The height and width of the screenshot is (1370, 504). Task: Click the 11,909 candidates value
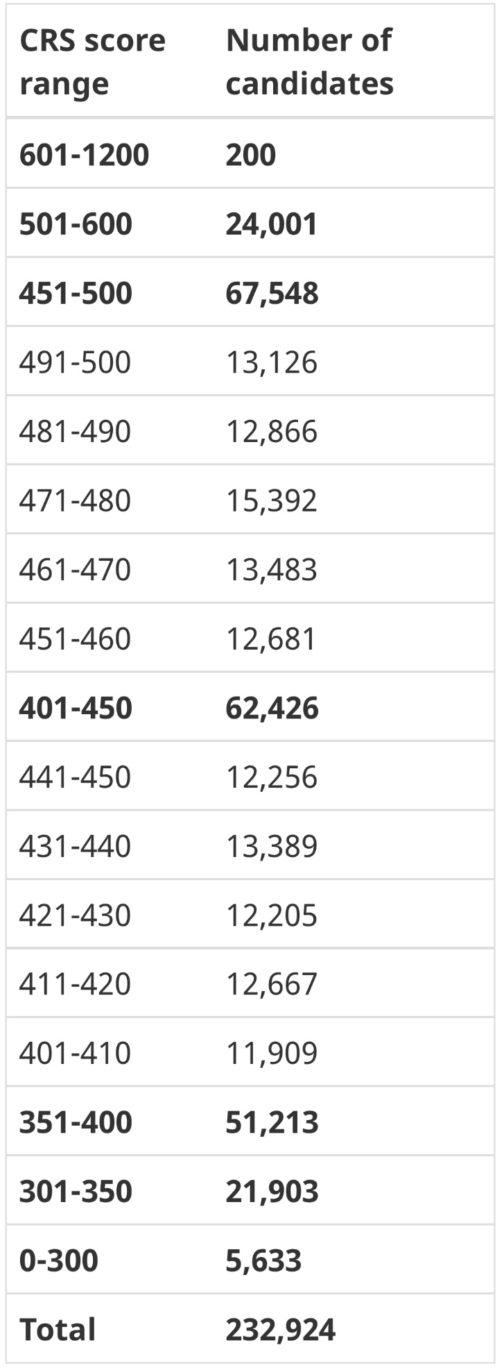point(271,1053)
